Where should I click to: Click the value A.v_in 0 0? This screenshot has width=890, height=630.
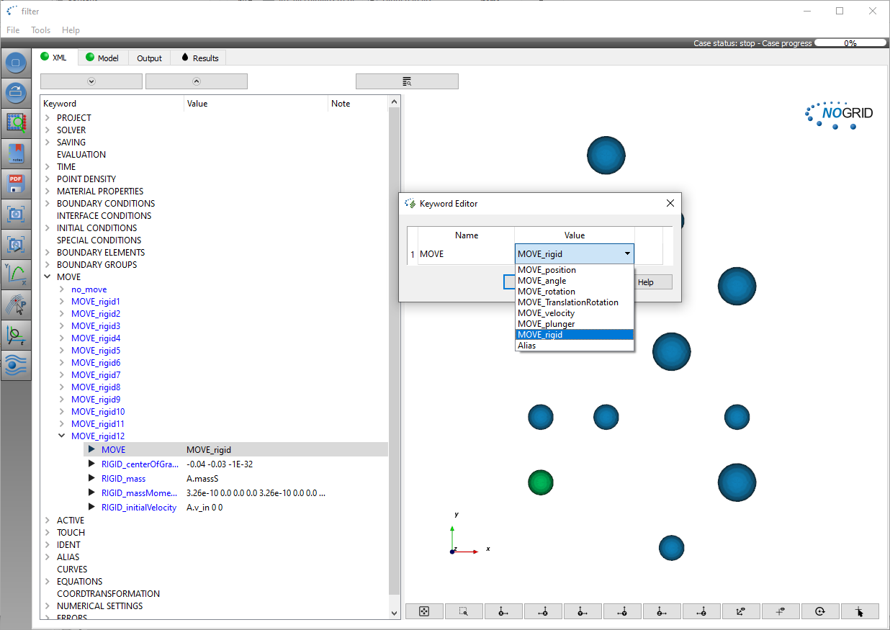pyautogui.click(x=204, y=508)
